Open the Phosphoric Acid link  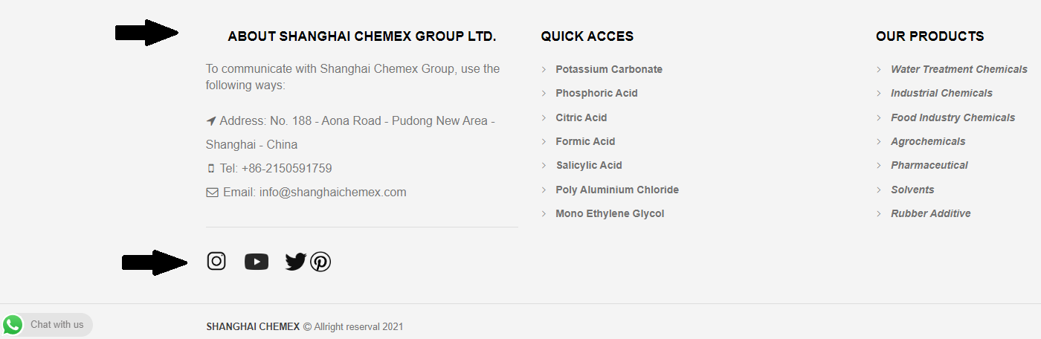[596, 93]
